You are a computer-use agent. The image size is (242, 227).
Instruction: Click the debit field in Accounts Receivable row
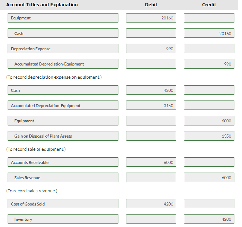(x=151, y=162)
